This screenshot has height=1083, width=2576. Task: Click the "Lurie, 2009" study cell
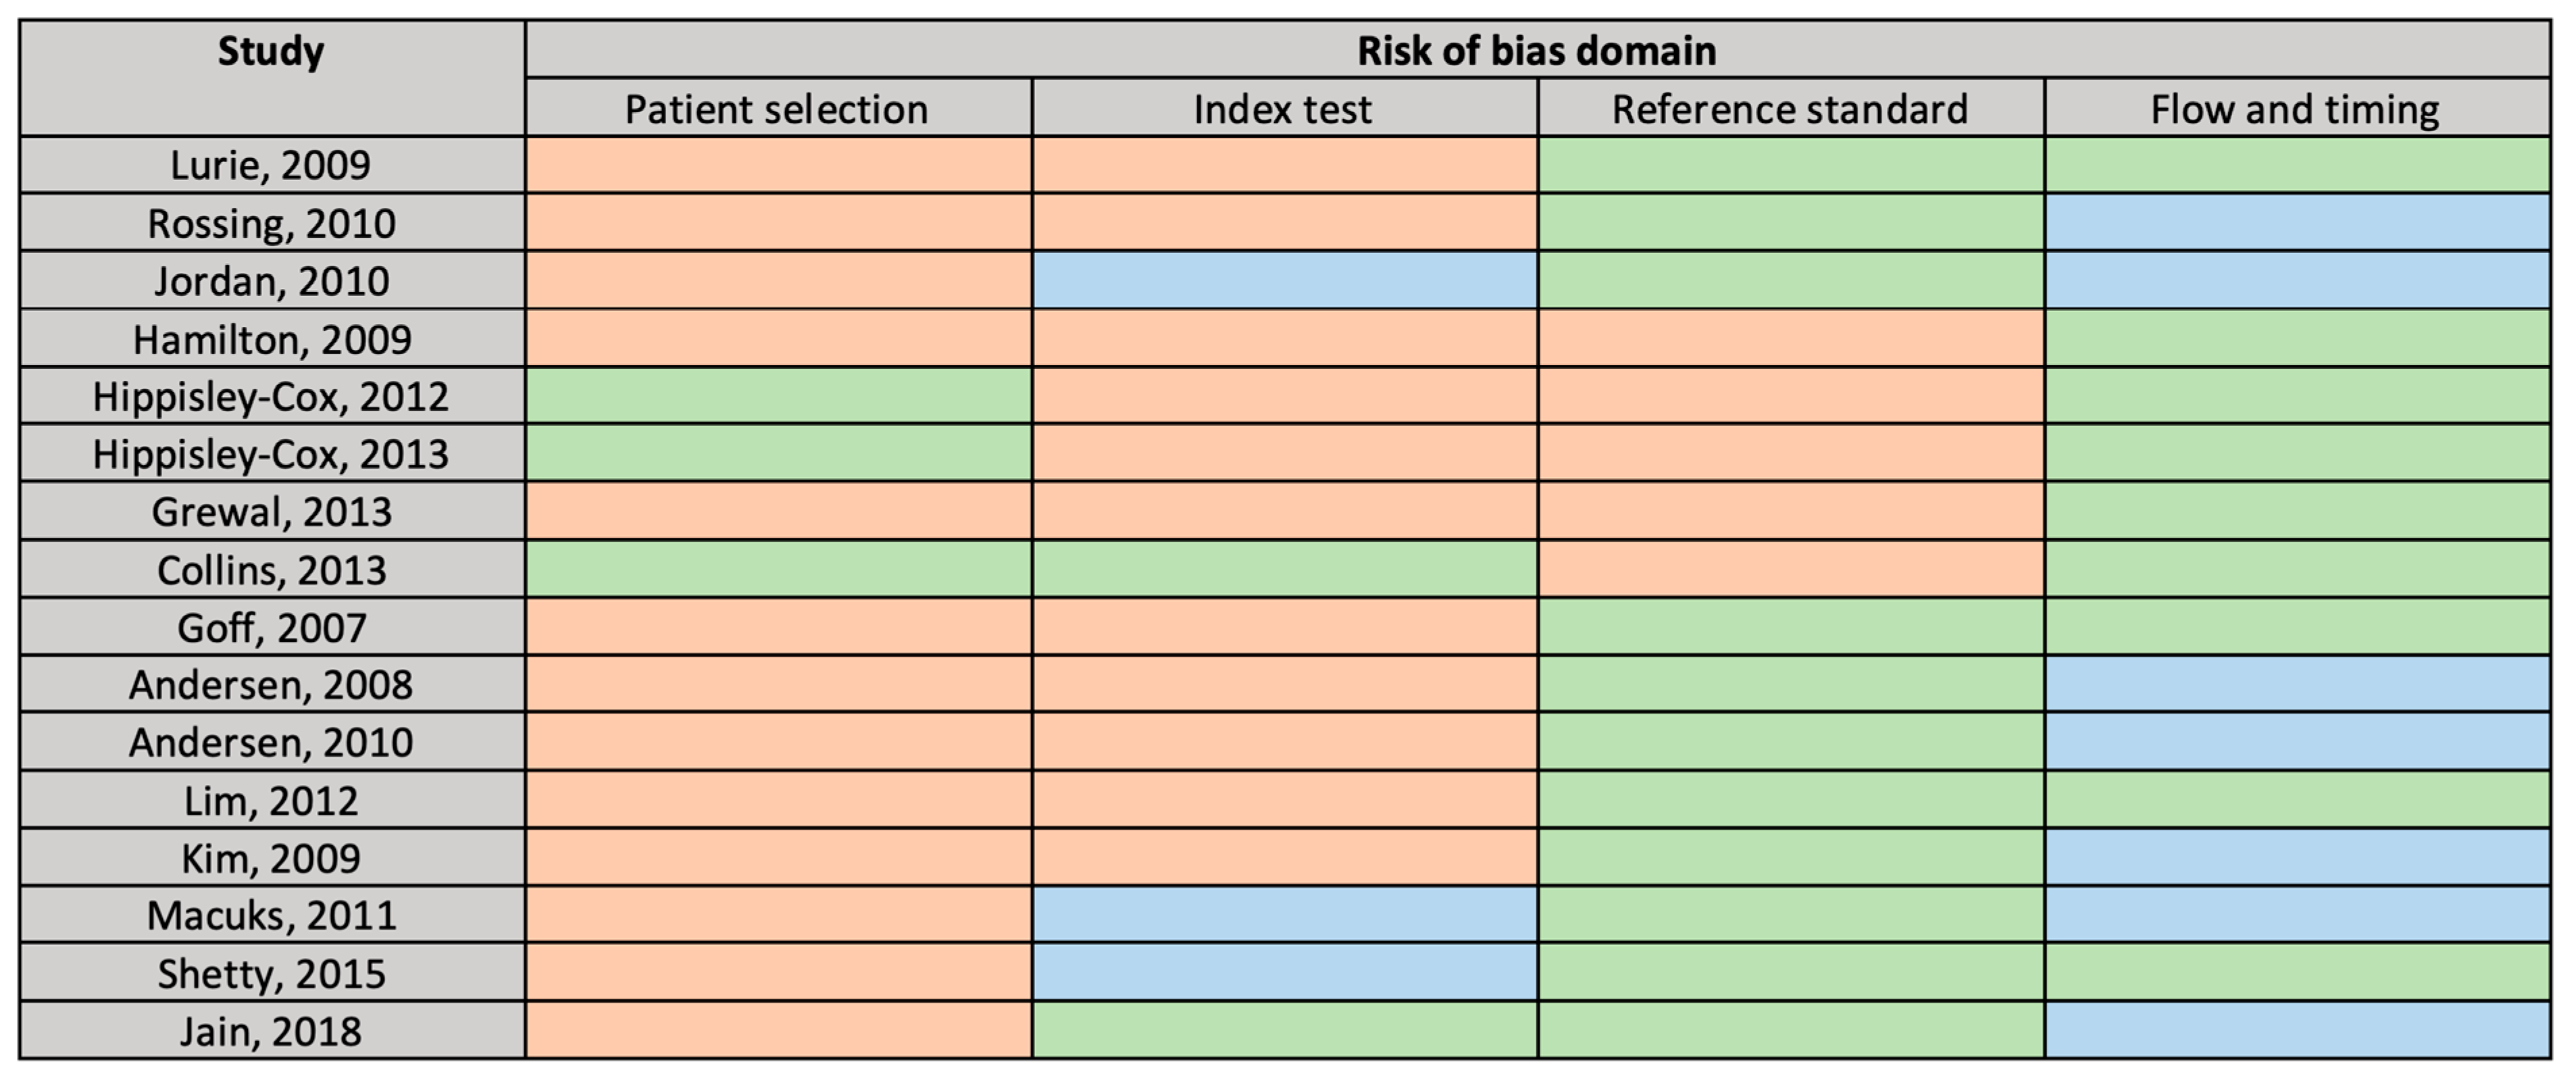(x=271, y=165)
